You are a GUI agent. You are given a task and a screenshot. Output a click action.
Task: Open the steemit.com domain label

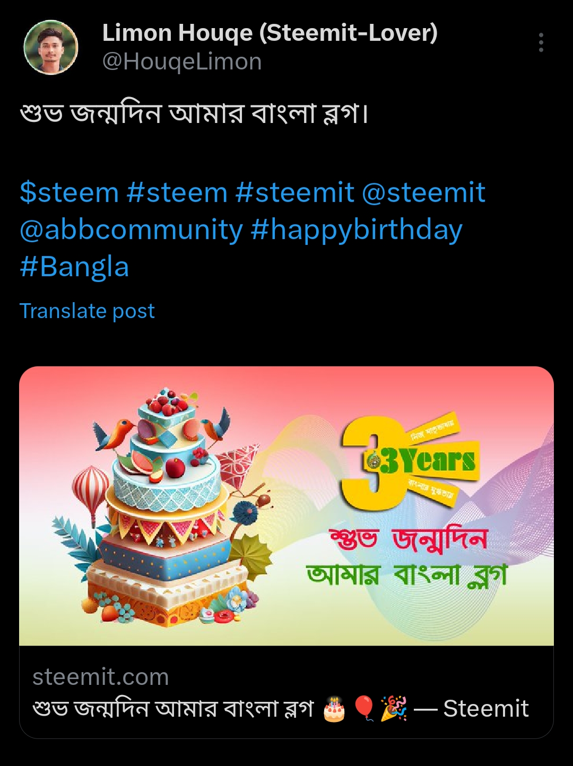101,677
